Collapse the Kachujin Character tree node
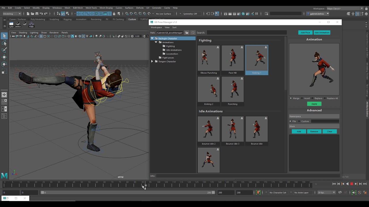 (152, 38)
